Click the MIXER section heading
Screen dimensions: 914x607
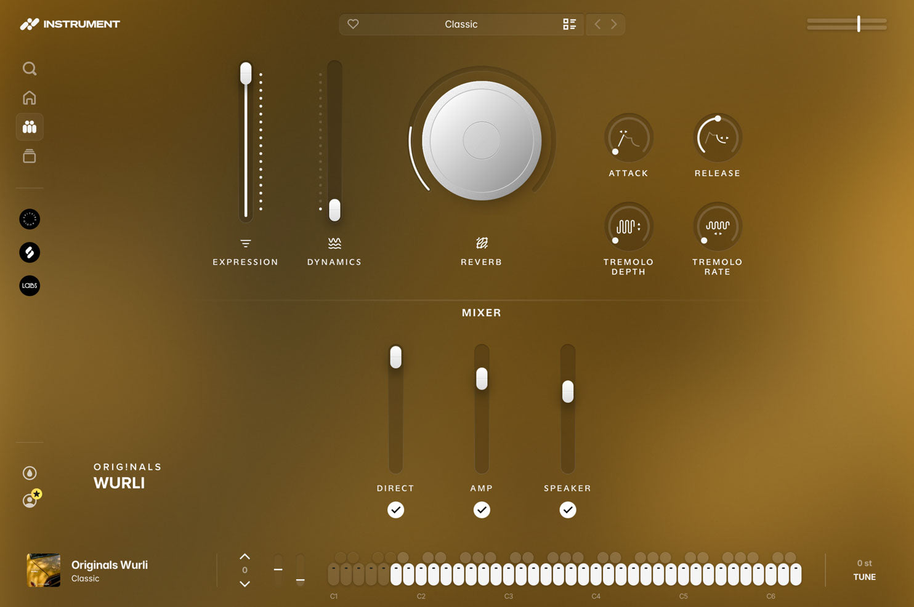(482, 313)
